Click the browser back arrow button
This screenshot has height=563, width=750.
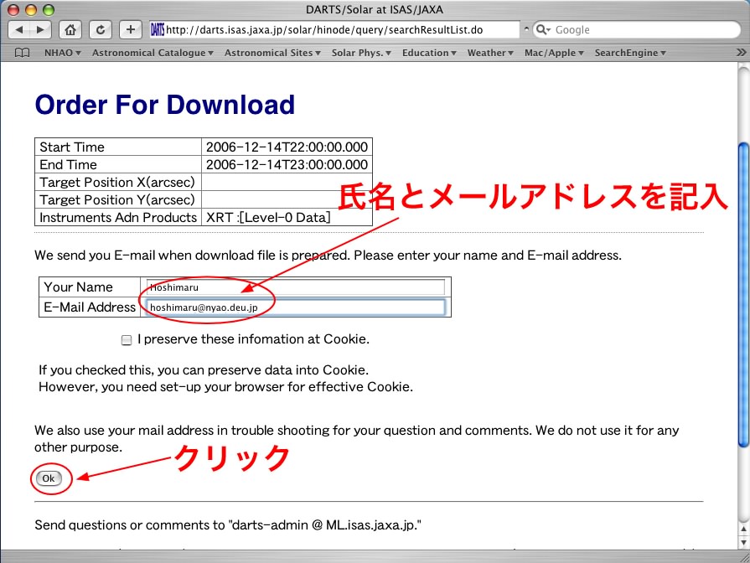click(18, 30)
